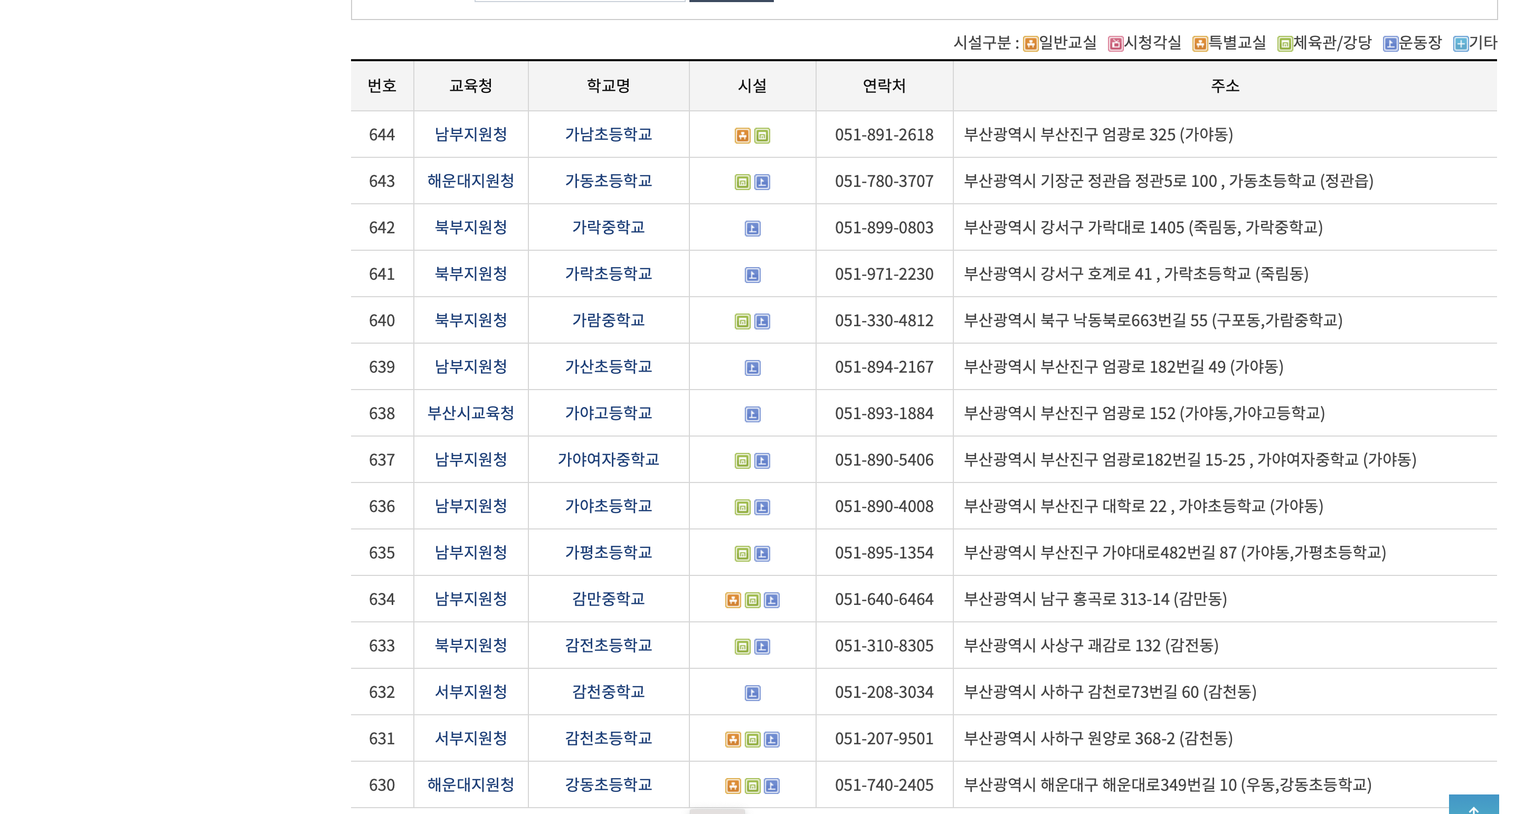Open 가야고등학교 school link
The image size is (1515, 814).
point(608,413)
